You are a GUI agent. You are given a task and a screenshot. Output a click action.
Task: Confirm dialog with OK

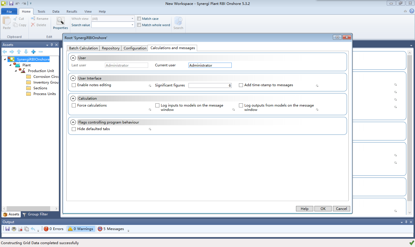point(323,209)
